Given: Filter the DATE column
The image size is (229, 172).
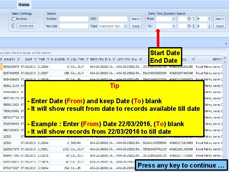Looking at the screenshot, I should (35, 60).
